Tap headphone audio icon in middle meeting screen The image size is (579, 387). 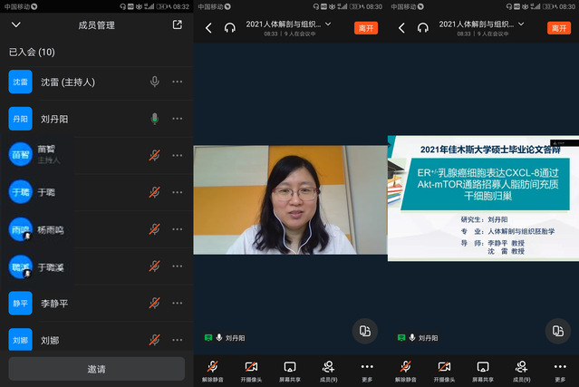tap(230, 28)
